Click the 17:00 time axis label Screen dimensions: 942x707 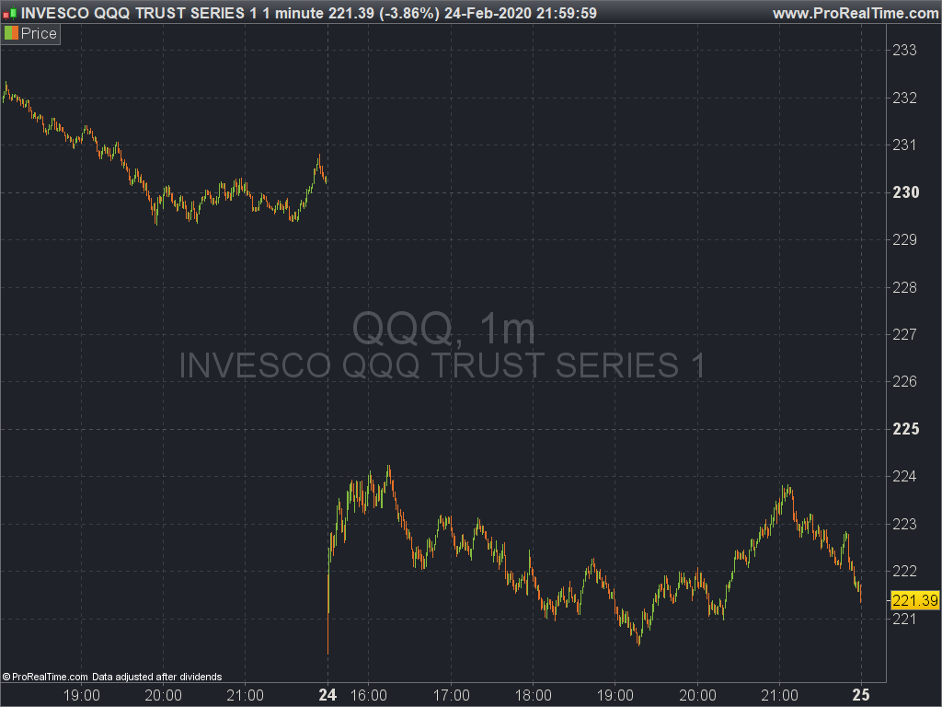[451, 696]
